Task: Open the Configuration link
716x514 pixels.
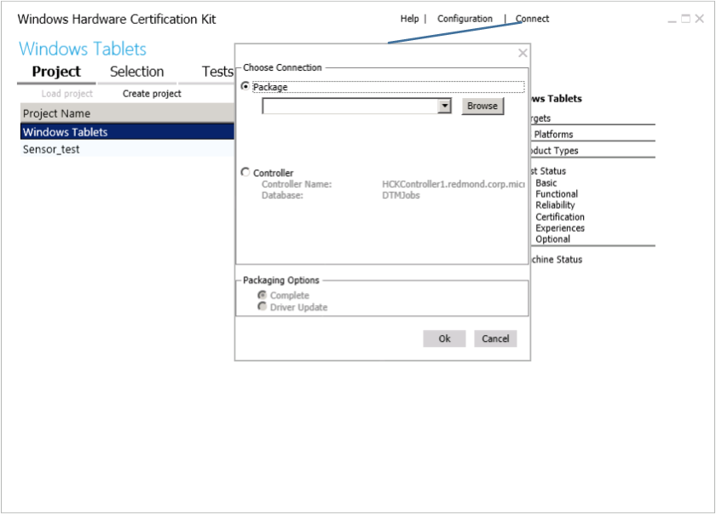Action: [x=465, y=19]
